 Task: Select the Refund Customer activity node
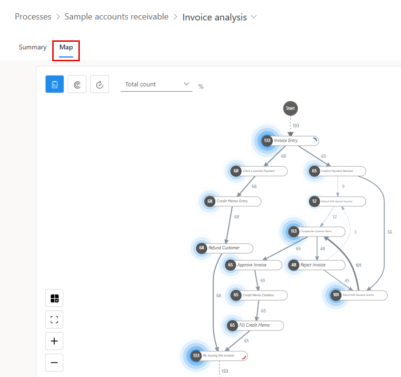225,248
